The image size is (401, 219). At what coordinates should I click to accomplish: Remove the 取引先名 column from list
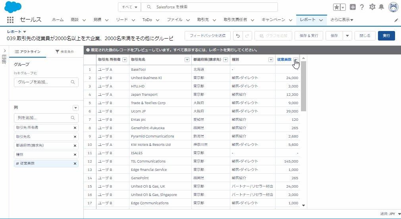75,137
